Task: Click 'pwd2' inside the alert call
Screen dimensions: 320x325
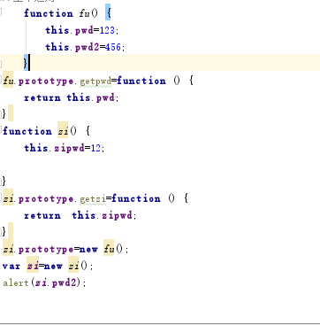Action: (x=64, y=282)
